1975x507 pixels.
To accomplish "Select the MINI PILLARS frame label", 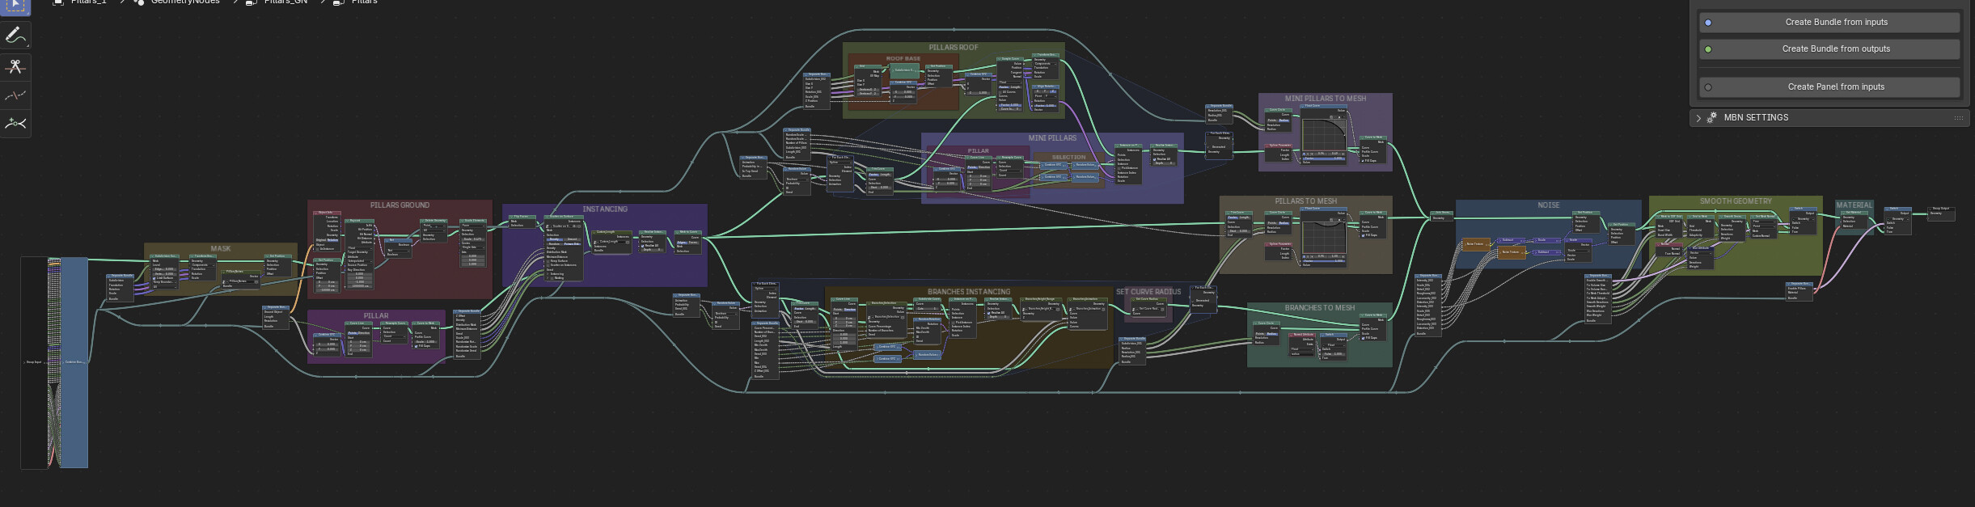I will tap(1052, 138).
